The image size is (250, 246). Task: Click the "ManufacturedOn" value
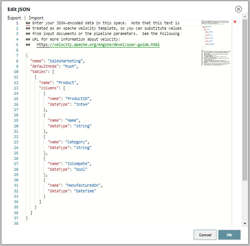[x=83, y=185]
